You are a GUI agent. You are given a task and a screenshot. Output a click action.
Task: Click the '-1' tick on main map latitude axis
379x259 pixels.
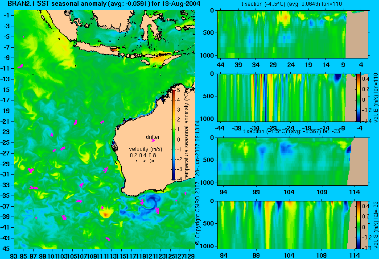[x=7, y=15]
